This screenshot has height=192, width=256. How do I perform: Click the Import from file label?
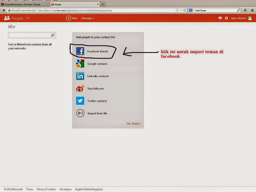pyautogui.click(x=97, y=113)
